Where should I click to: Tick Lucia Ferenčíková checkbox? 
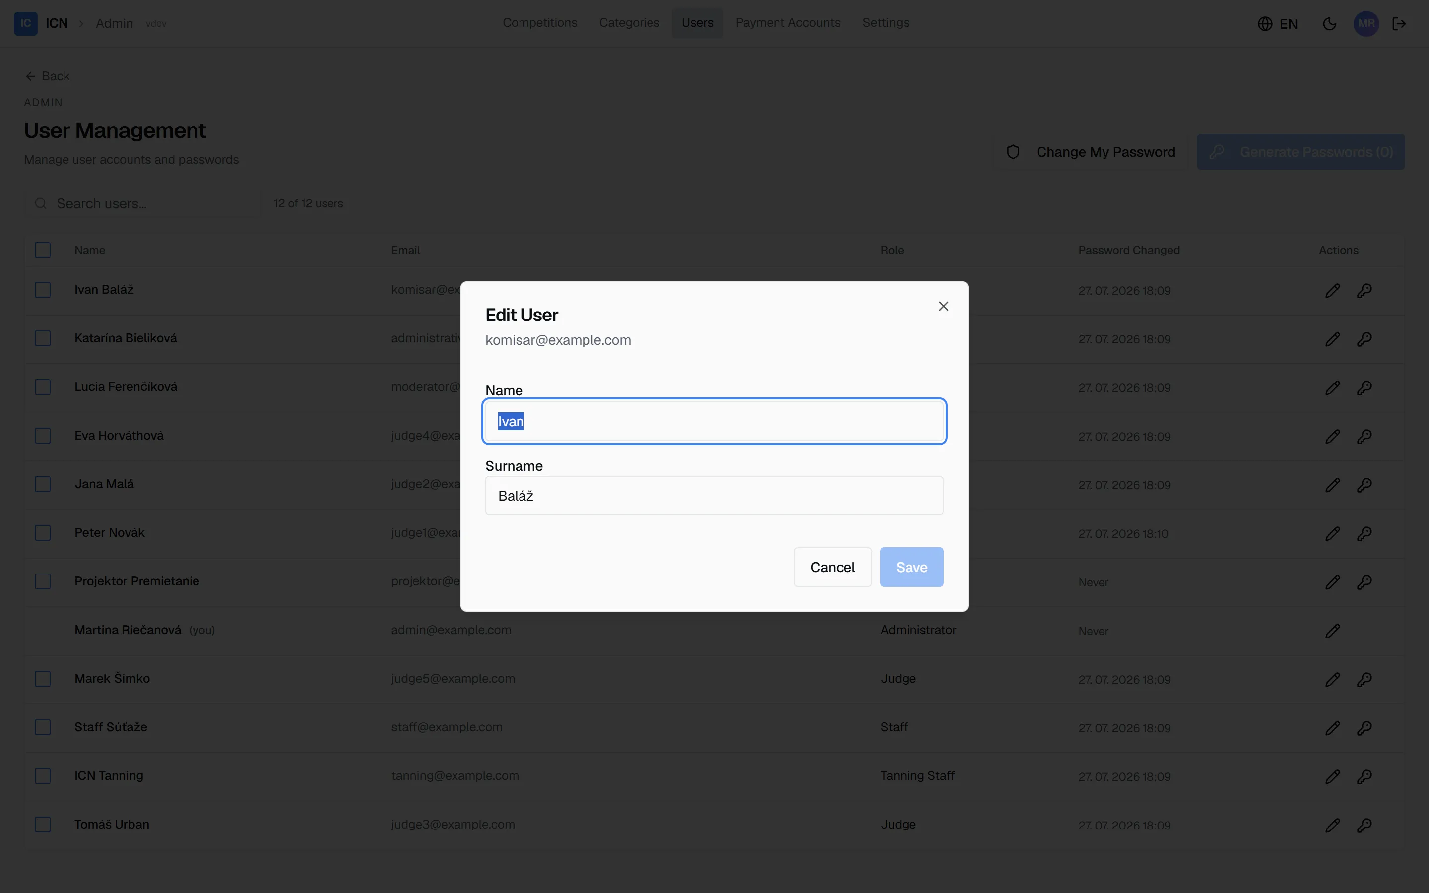coord(43,387)
